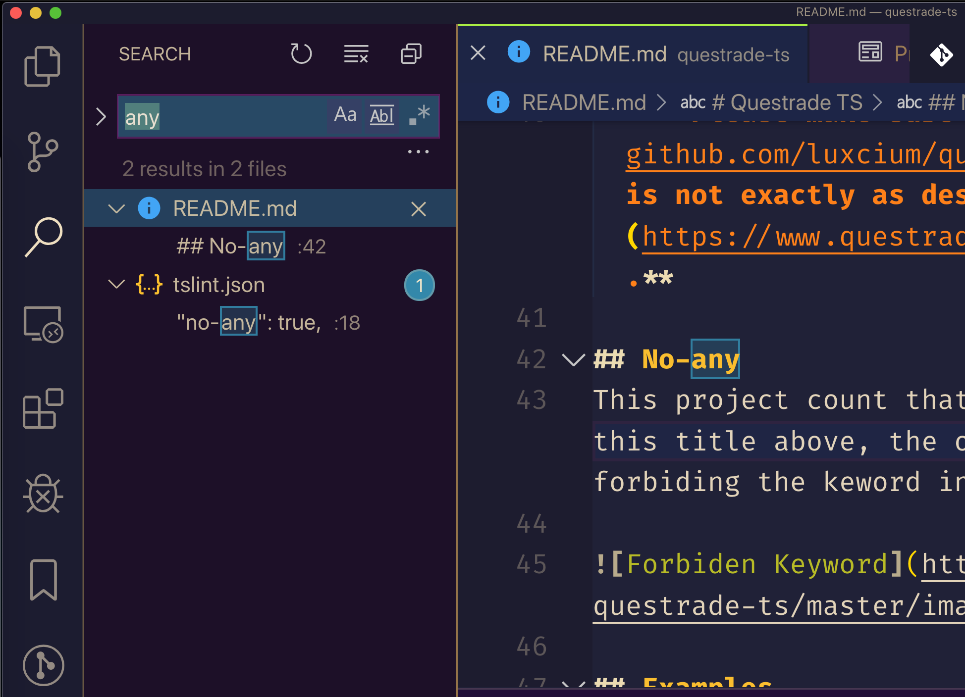The width and height of the screenshot is (965, 697).
Task: Toggle Match Case in search box
Action: (345, 115)
